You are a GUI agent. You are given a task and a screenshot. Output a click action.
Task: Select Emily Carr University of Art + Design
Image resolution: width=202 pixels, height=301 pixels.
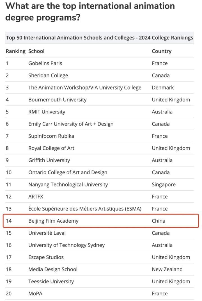point(71,124)
